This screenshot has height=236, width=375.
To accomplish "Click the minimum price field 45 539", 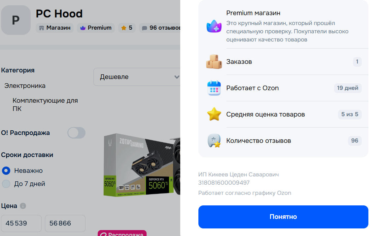I will pyautogui.click(x=21, y=223).
